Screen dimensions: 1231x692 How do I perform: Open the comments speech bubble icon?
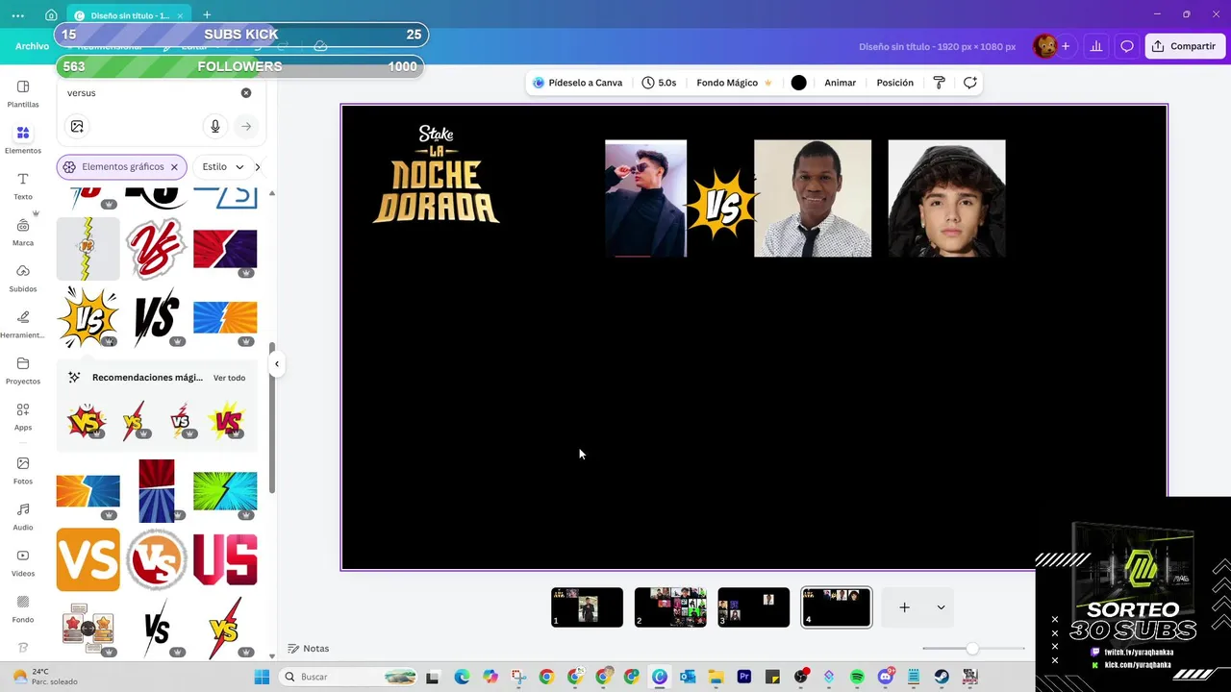(1127, 46)
